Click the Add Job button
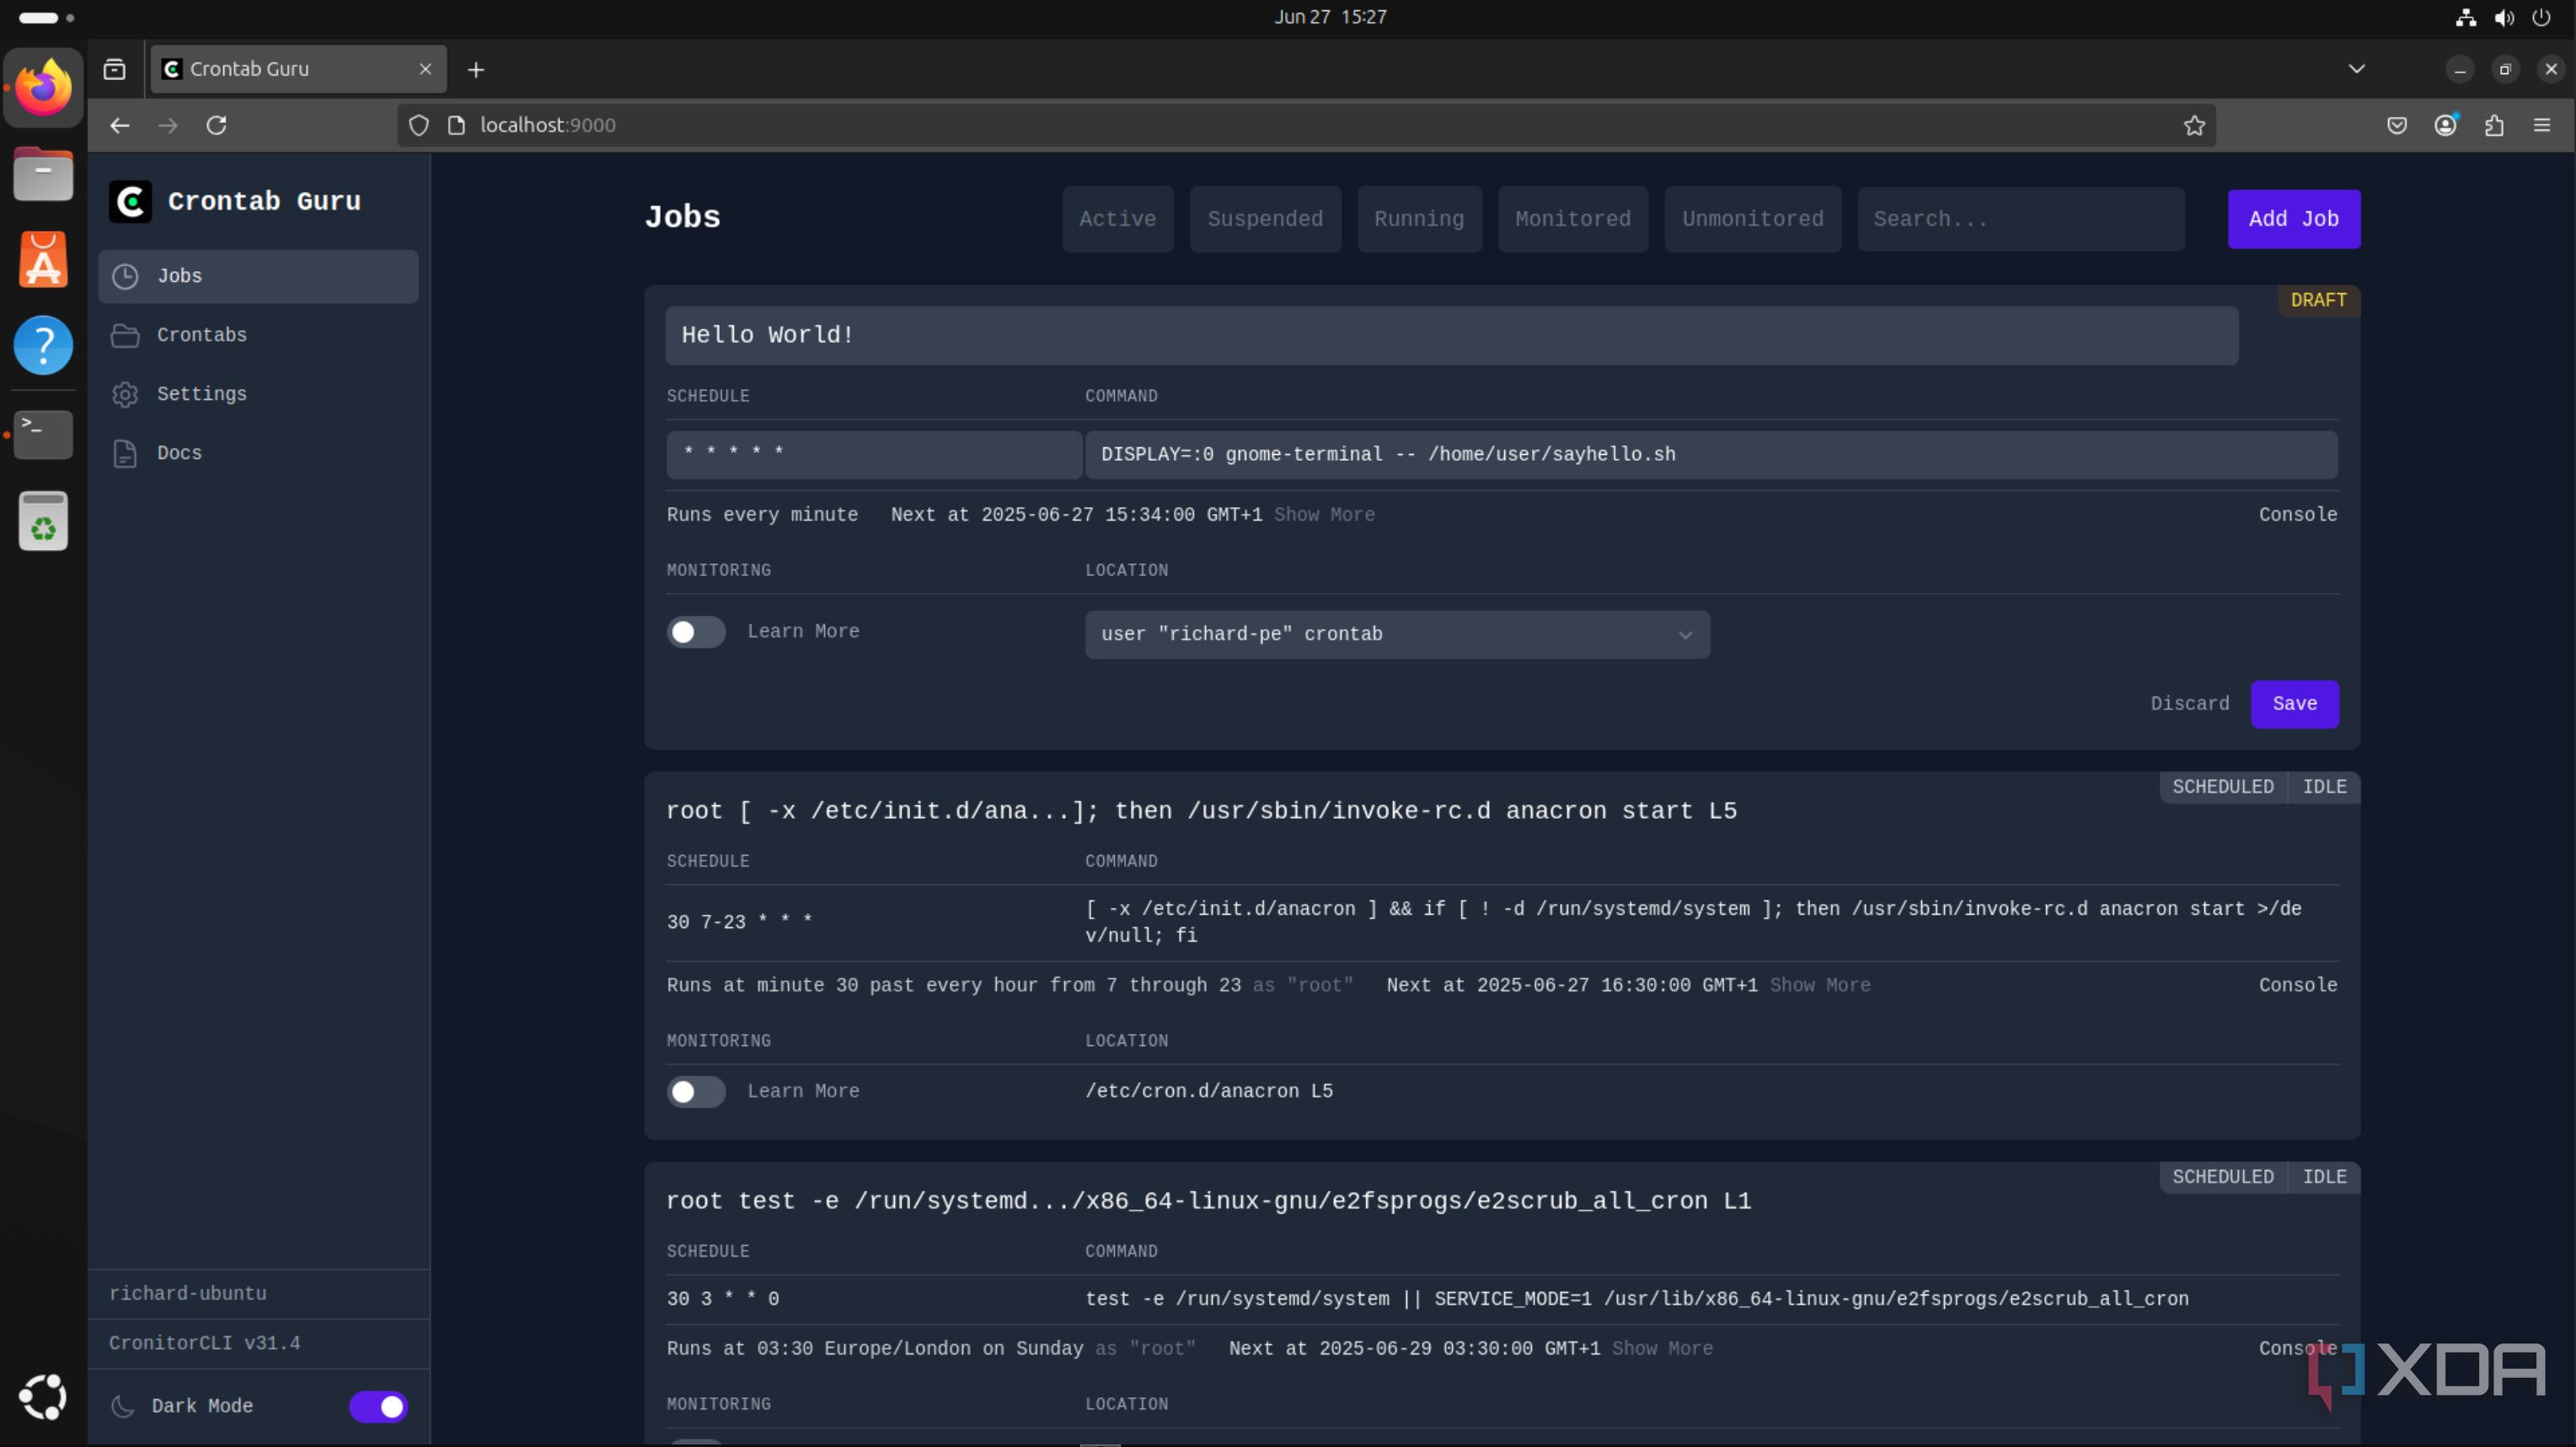 pyautogui.click(x=2293, y=219)
